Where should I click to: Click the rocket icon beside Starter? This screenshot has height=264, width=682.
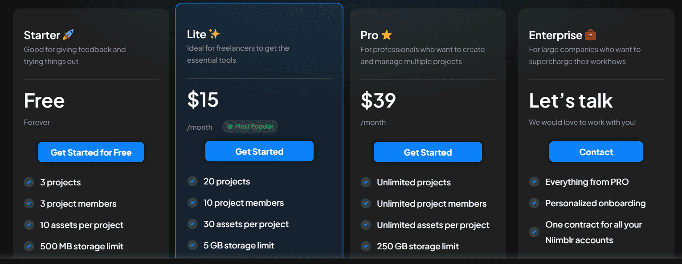69,34
